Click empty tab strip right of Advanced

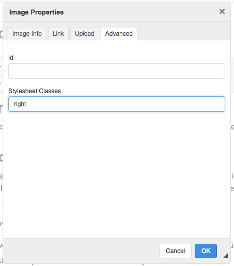(183, 34)
